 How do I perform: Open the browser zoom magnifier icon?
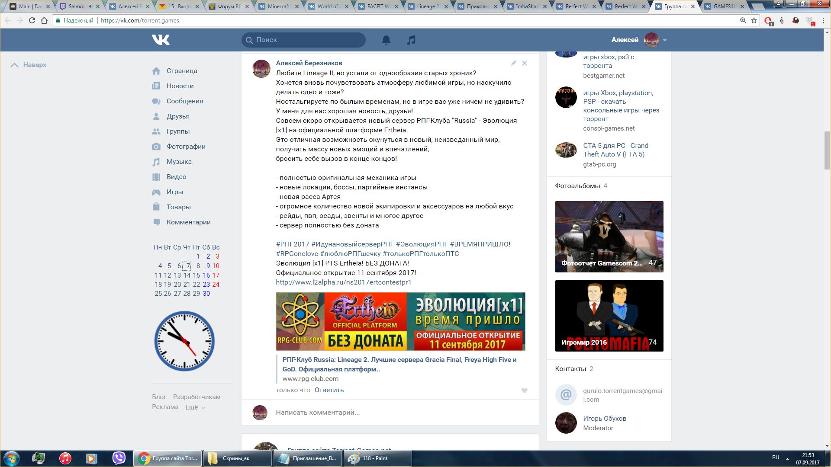pyautogui.click(x=743, y=20)
